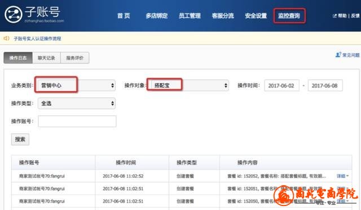Open the 客服分流 navigation item

(223, 16)
